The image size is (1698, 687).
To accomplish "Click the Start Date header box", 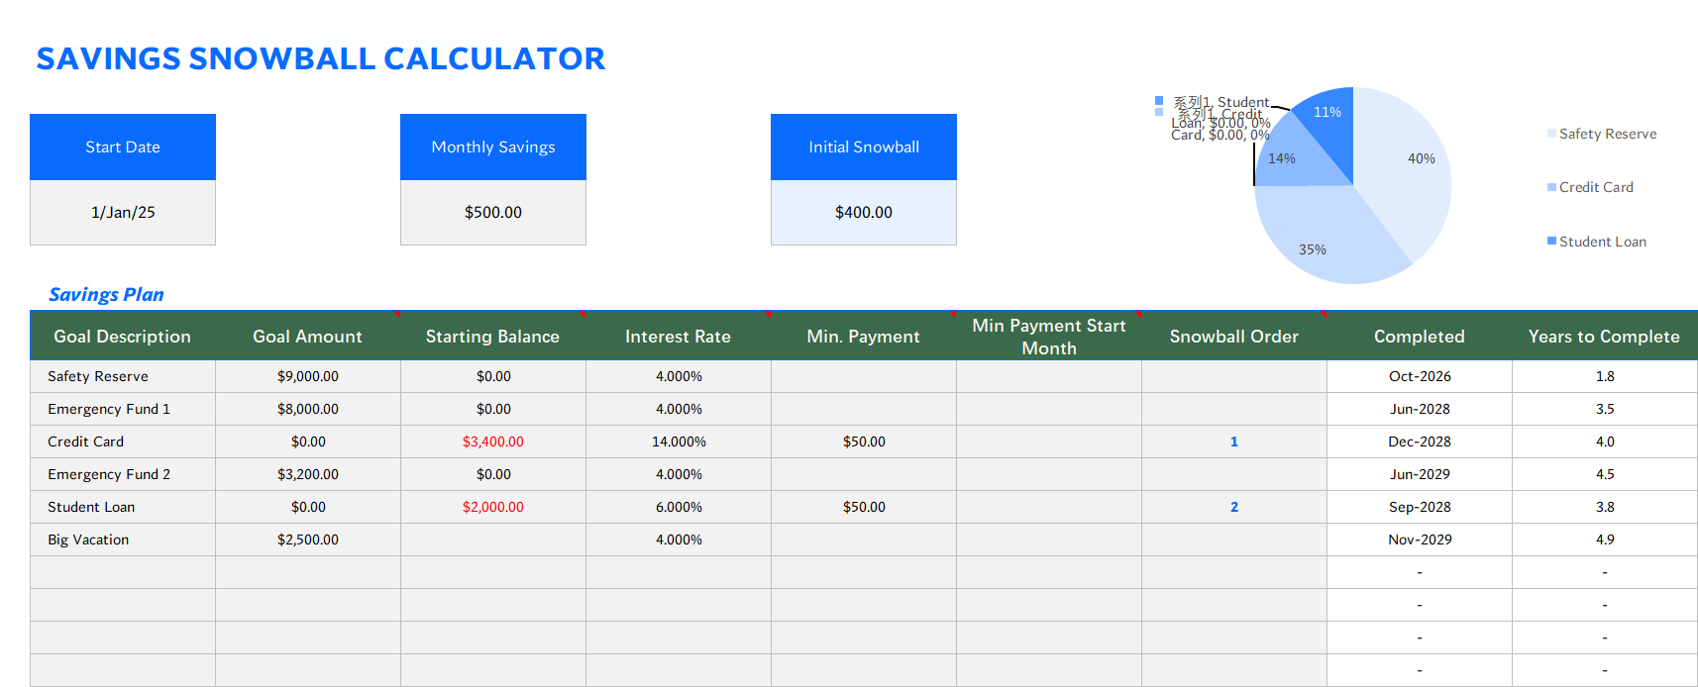I will pyautogui.click(x=123, y=147).
